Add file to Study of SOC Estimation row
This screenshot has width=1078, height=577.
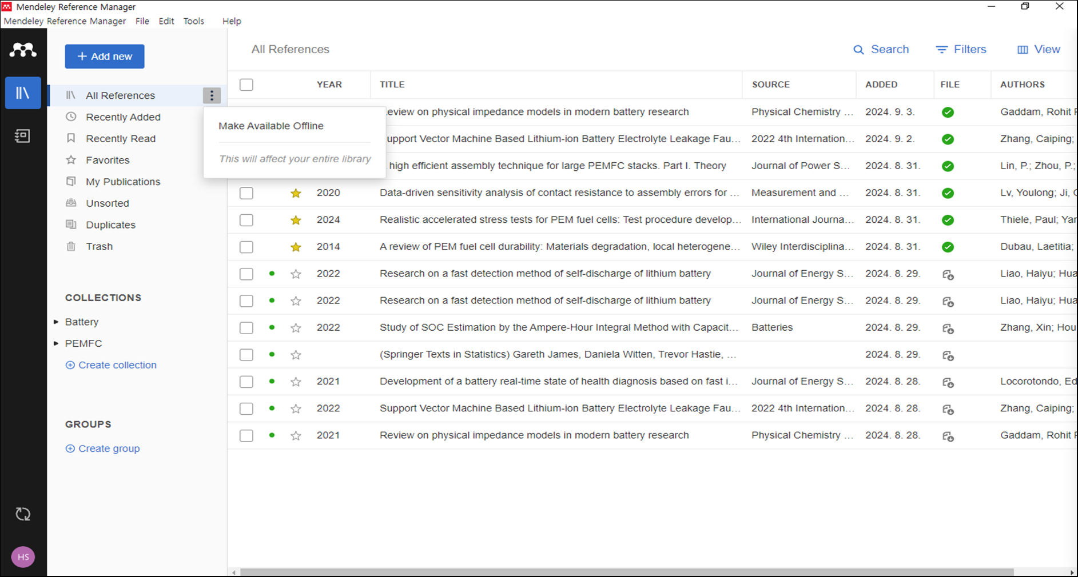[x=948, y=328]
